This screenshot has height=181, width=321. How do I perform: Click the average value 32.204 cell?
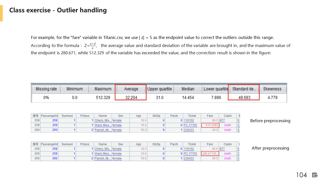click(x=131, y=98)
